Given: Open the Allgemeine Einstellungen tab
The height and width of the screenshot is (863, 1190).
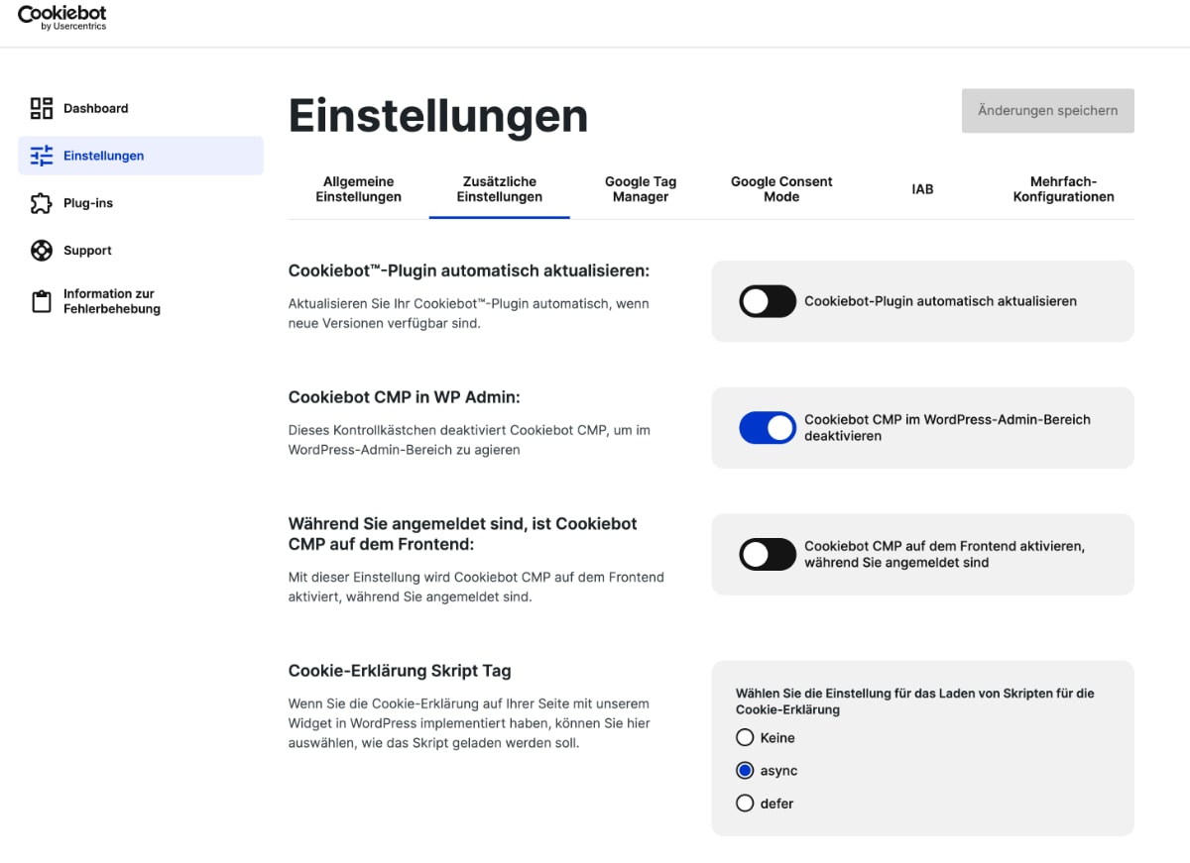Looking at the screenshot, I should 358,189.
